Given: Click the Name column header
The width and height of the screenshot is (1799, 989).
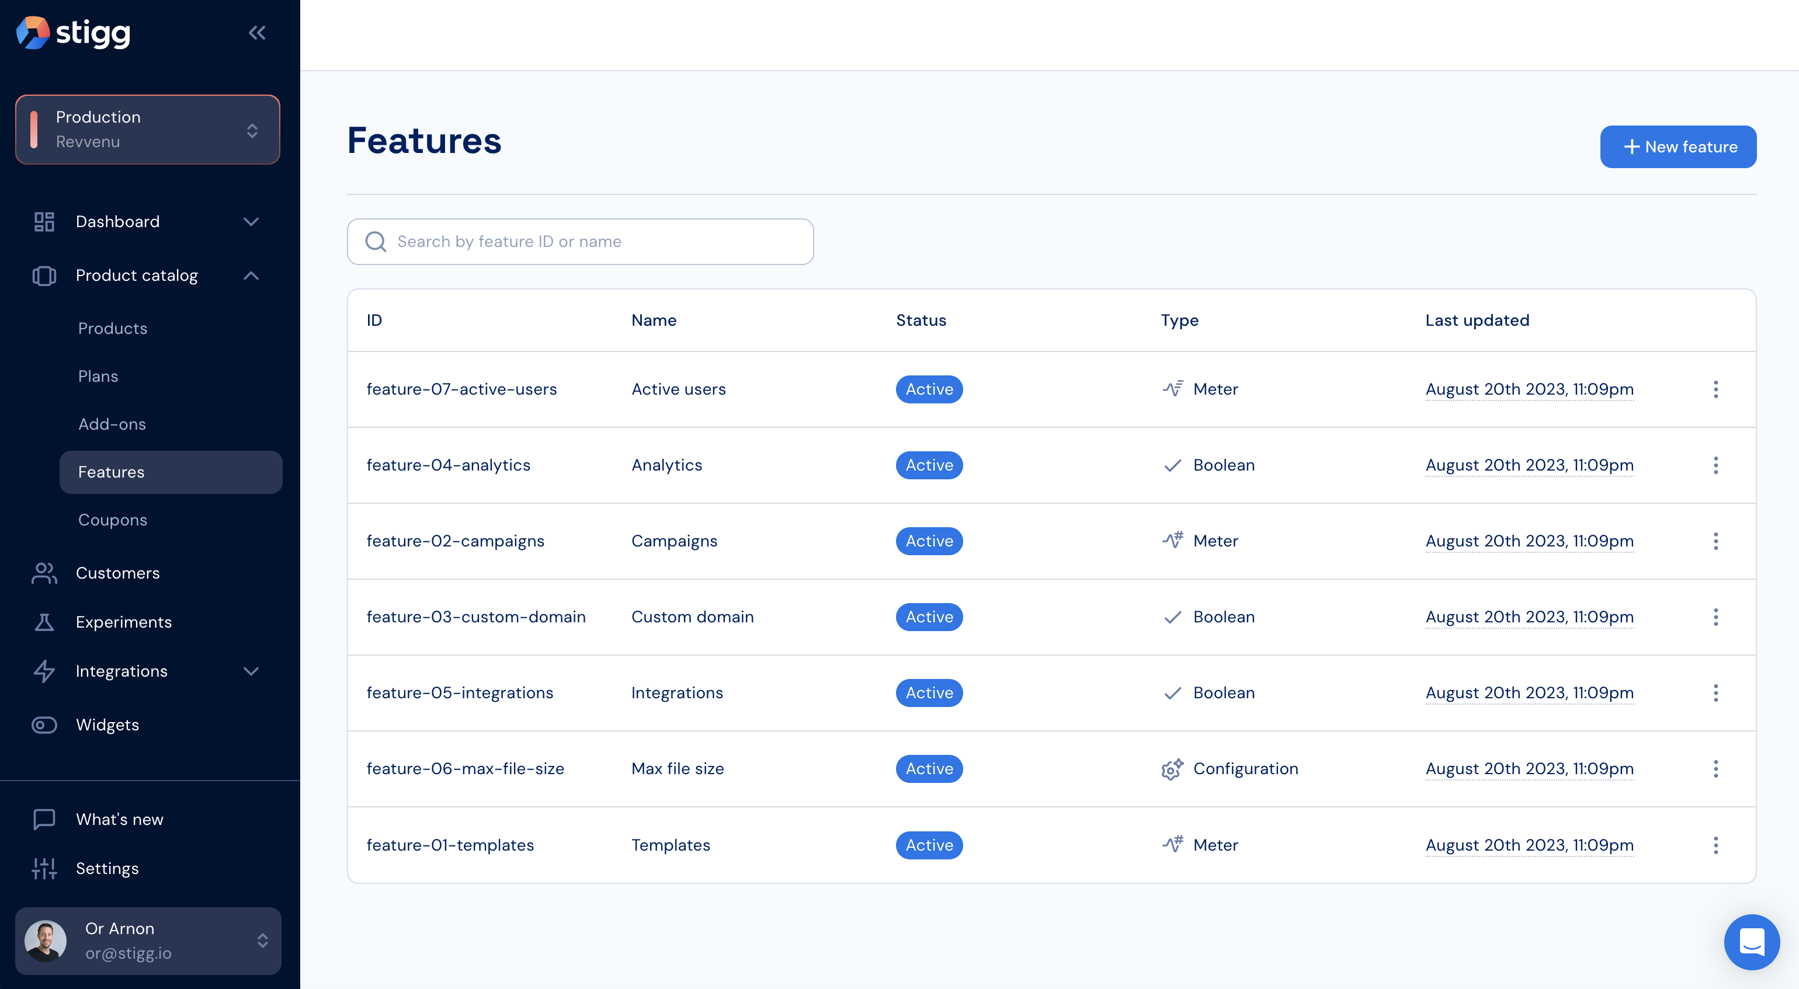Looking at the screenshot, I should [x=654, y=321].
